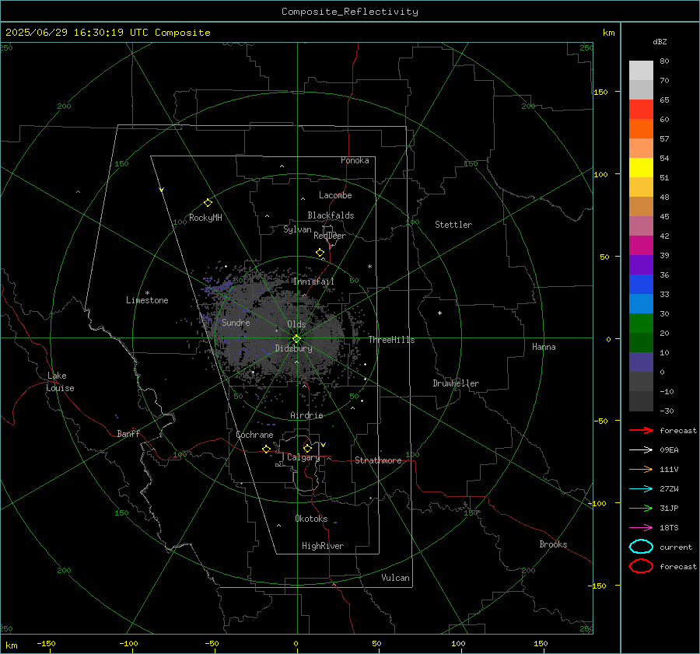
Task: Click the yellow diamond marker above Calgary label
Action: (x=307, y=448)
